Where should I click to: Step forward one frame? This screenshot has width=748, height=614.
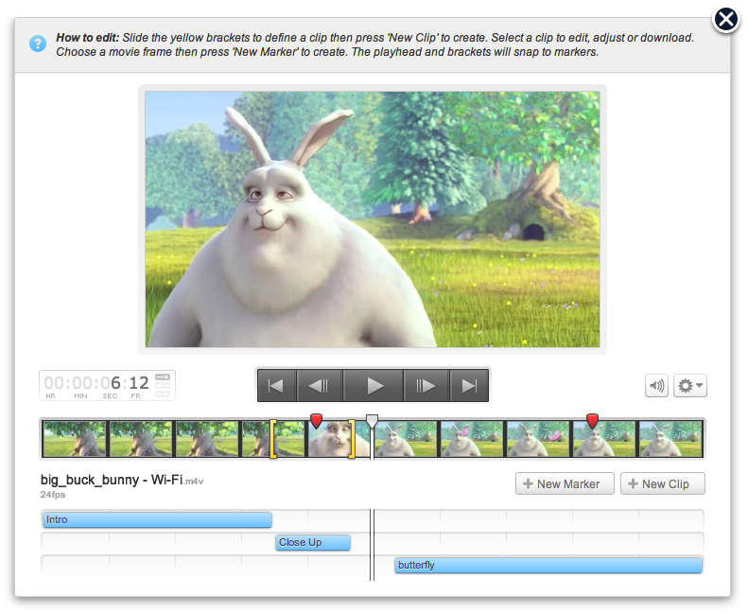(x=426, y=385)
